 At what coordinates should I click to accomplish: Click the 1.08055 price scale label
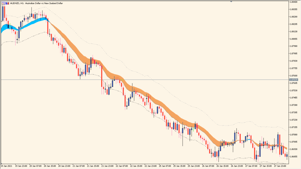tap(294, 39)
